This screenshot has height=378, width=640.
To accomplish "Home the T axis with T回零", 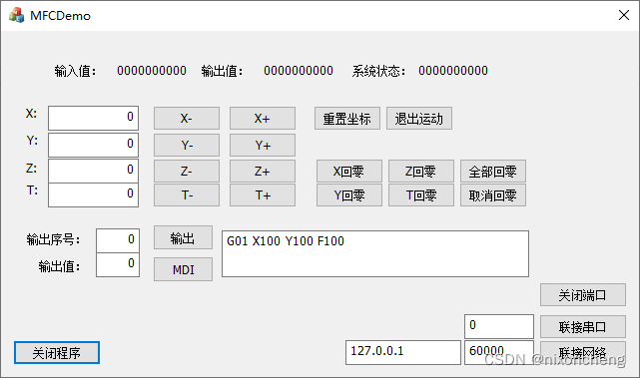I will [x=421, y=194].
